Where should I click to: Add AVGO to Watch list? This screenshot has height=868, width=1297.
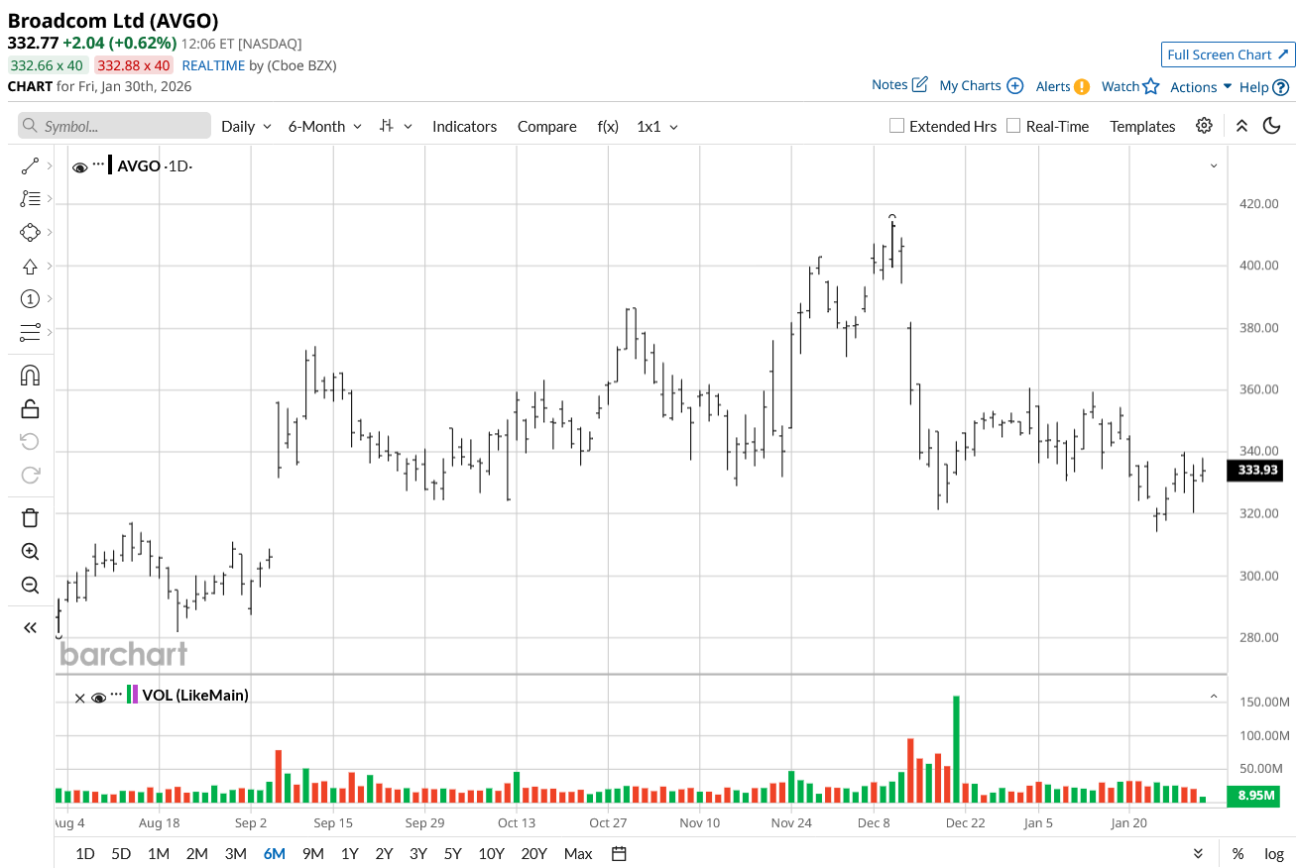click(1130, 86)
